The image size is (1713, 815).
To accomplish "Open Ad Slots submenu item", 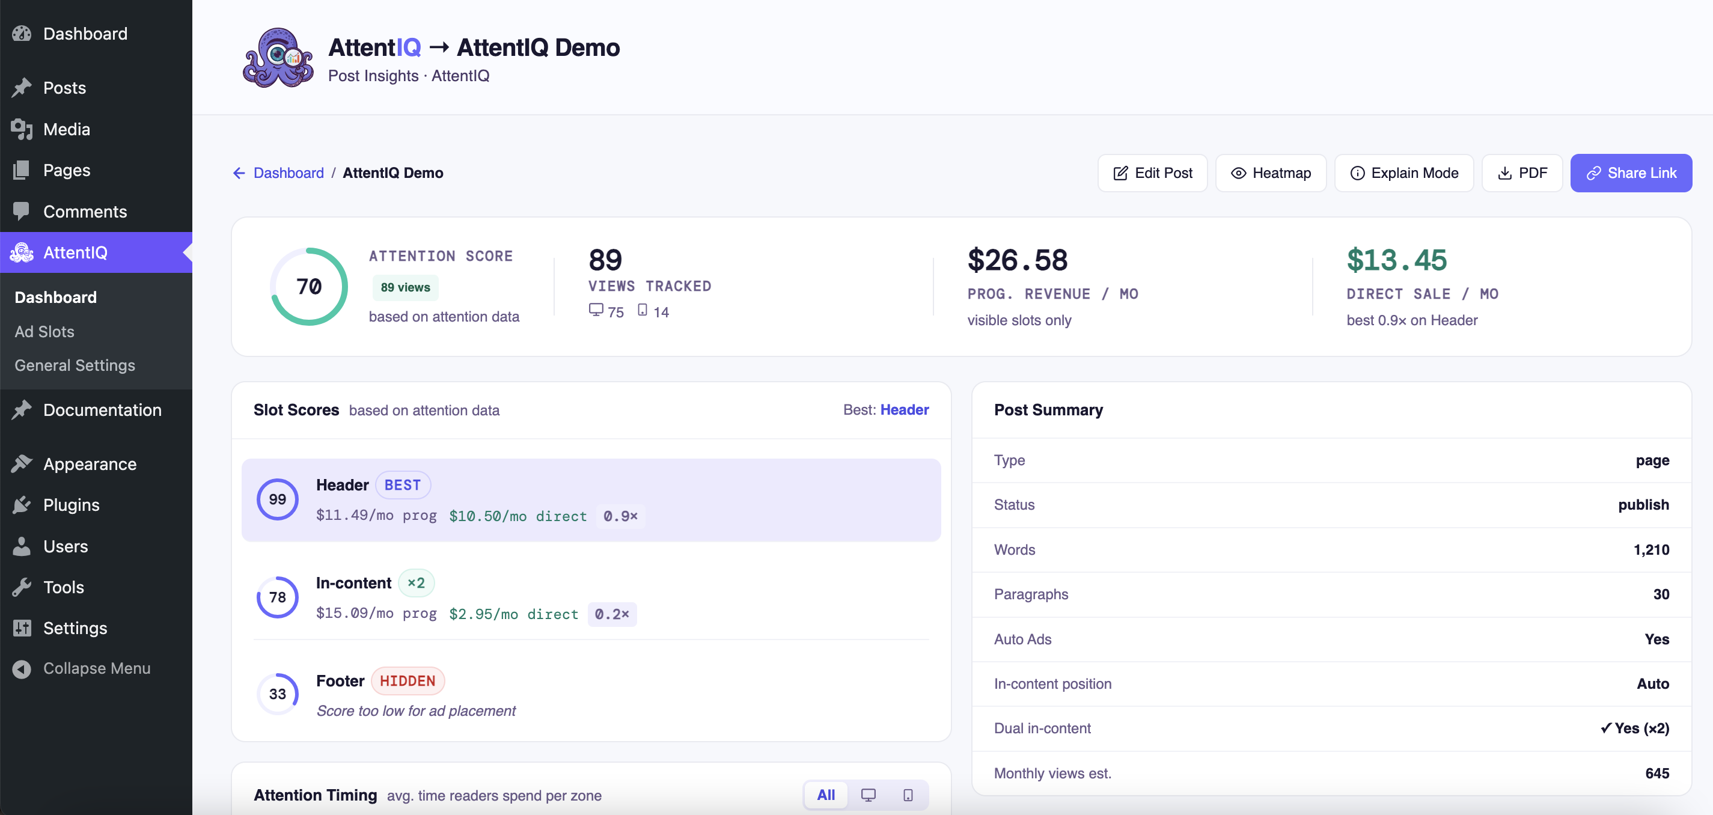I will point(44,331).
